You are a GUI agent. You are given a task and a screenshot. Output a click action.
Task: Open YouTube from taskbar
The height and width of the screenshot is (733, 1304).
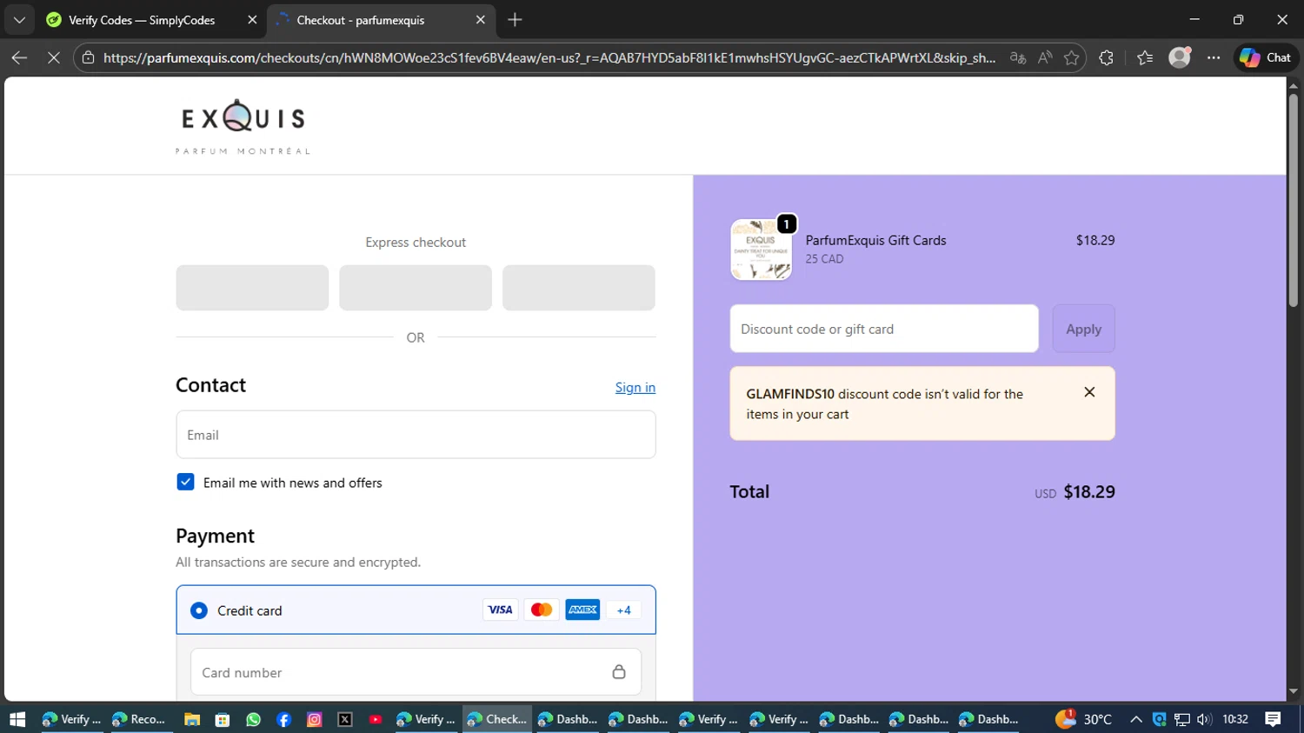[x=376, y=719]
